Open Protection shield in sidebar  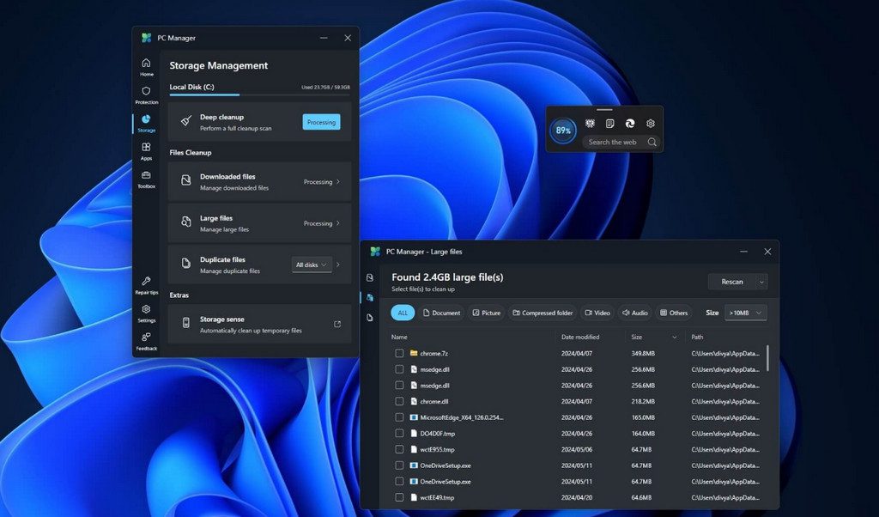pos(146,94)
